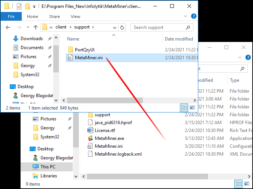This screenshot has width=253, height=189.
Task: Open Help in the back Explorer window
Action: (x=248, y=57)
